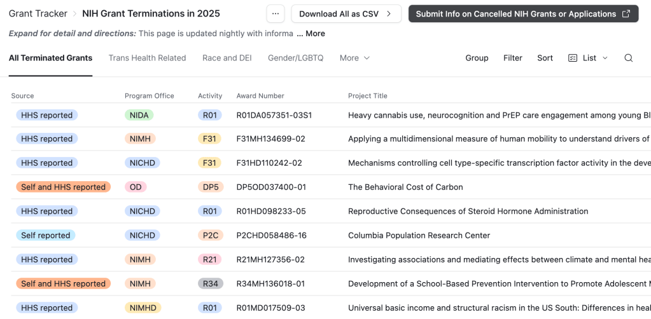Click the Award Number column header

260,96
